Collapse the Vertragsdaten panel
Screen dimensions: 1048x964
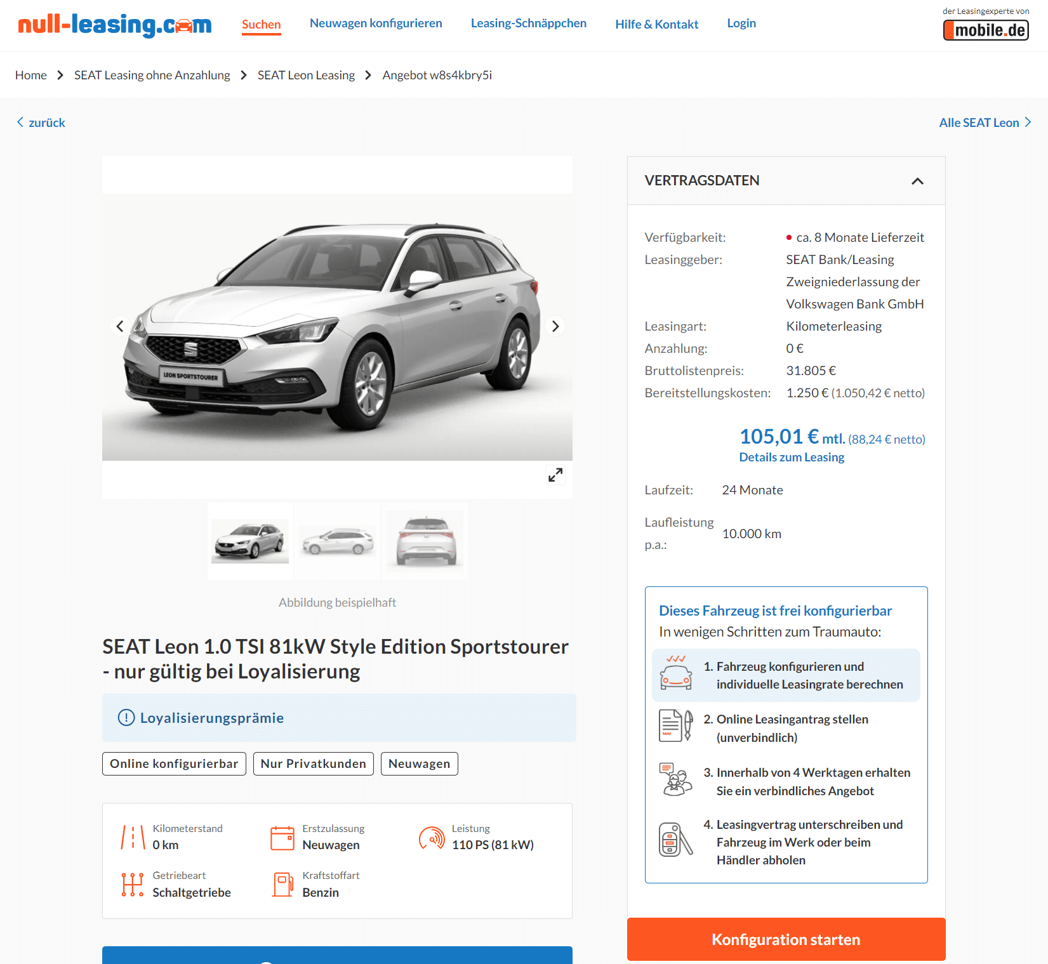pyautogui.click(x=917, y=181)
